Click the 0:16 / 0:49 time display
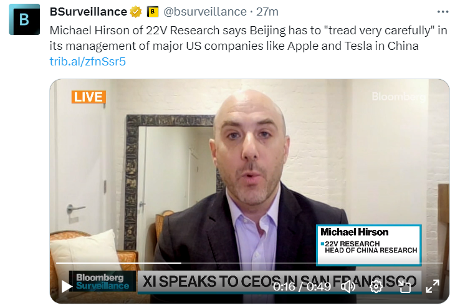 [x=302, y=287]
